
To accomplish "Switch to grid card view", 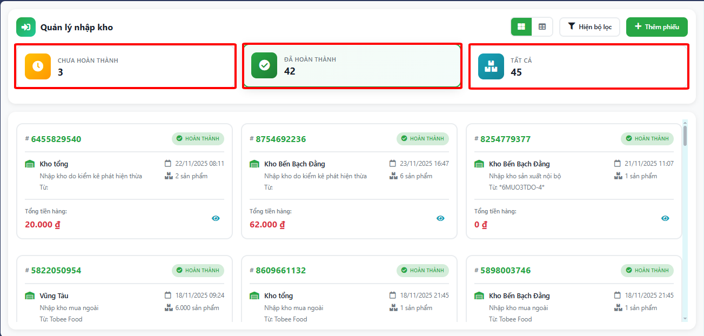I will click(521, 26).
